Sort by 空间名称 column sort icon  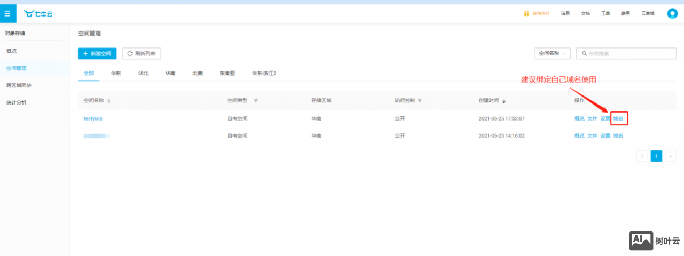[109, 101]
